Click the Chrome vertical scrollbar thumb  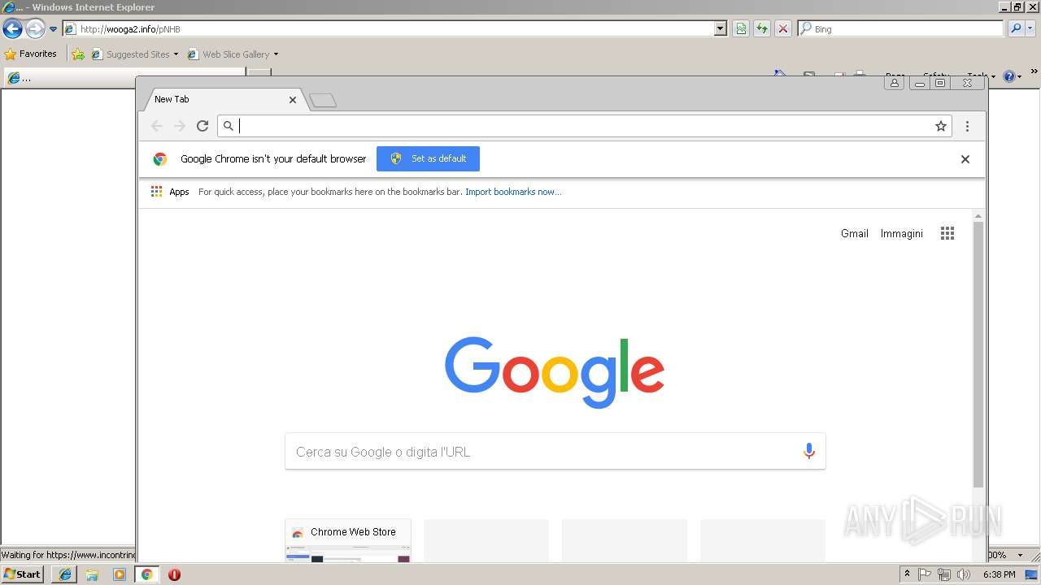coord(978,354)
